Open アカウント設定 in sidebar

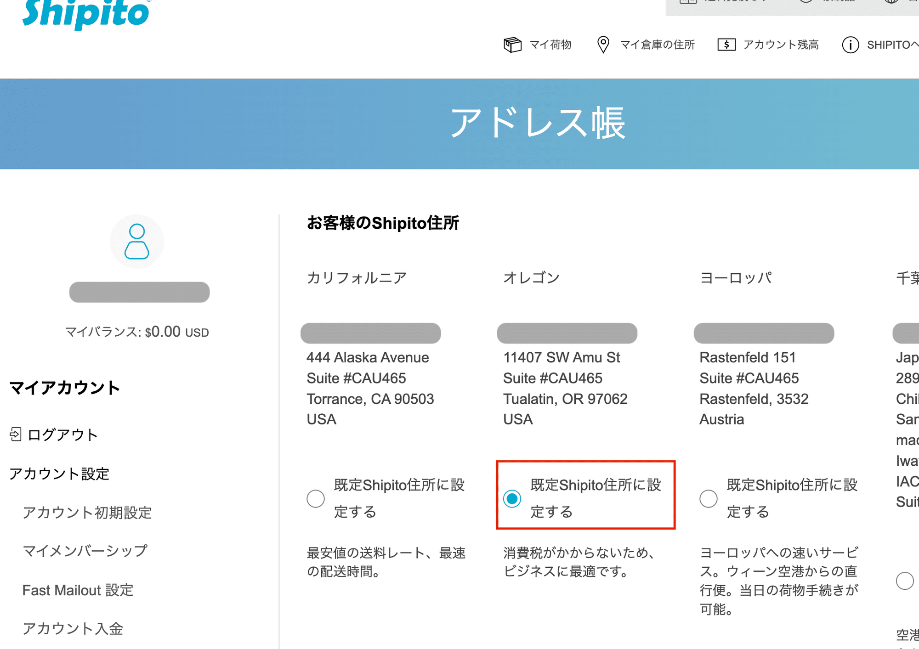coord(59,474)
